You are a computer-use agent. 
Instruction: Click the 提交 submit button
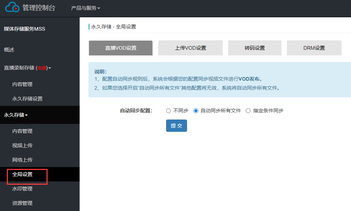[x=176, y=126]
